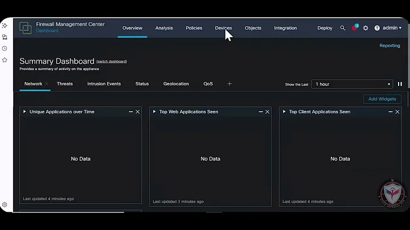Image resolution: width=410 pixels, height=230 pixels.
Task: Click the Firewall Management Center logo icon
Action: tap(26, 28)
